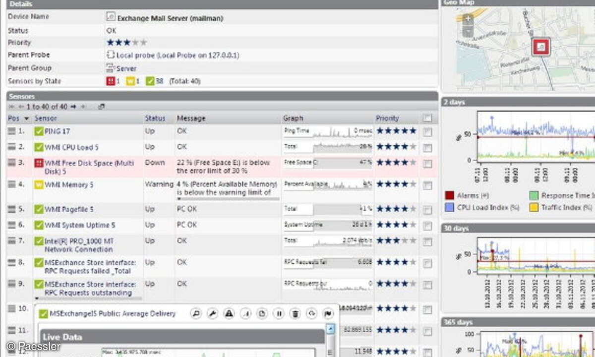Click the red down-sensors count icon
Screen dimensions: 595x357
(x=111, y=81)
